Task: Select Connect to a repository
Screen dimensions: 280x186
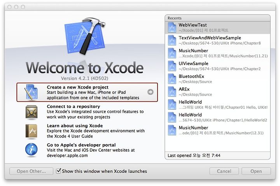Action: click(73, 106)
